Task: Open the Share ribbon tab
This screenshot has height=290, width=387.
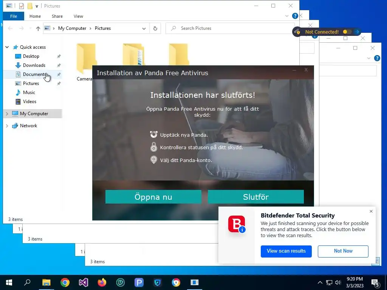Action: point(57,16)
